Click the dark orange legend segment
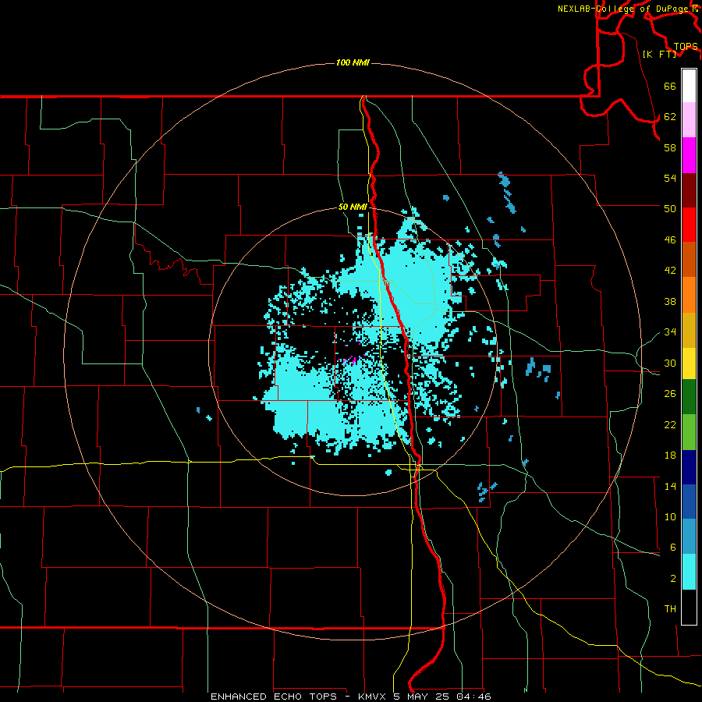The image size is (702, 702). (689, 260)
